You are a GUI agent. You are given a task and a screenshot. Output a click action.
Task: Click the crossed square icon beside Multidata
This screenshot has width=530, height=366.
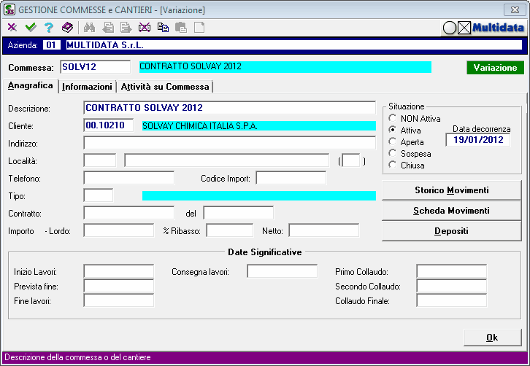[x=464, y=28]
